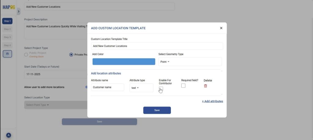Go to Step 1

7,21
